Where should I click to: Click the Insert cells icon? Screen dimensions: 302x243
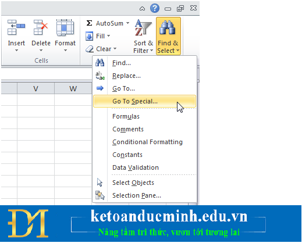(16, 27)
